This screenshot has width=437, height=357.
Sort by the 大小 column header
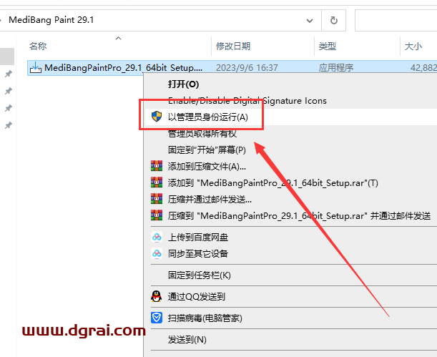[413, 46]
